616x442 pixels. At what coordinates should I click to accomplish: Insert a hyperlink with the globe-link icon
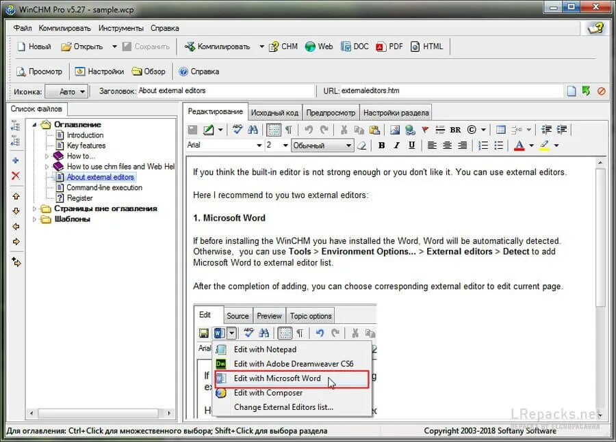(410, 130)
